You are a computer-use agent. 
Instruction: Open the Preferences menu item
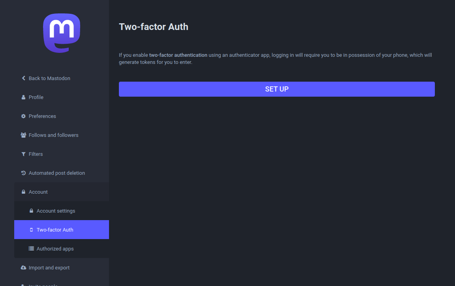pyautogui.click(x=42, y=116)
